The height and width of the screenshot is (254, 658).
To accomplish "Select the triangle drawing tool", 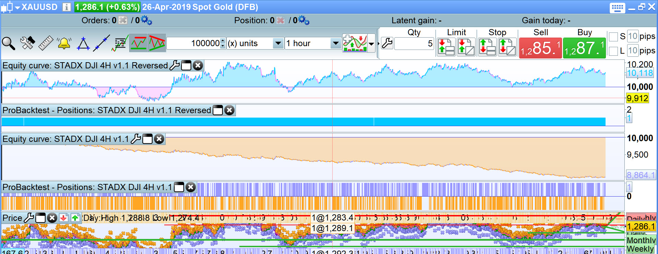I will click(x=83, y=43).
